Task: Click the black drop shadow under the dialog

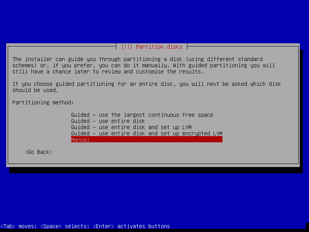Action: coord(156,170)
